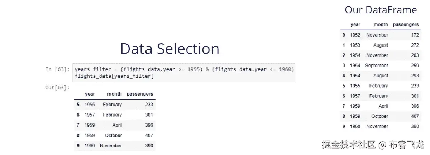Click the year column header in output table
The image size is (430, 155).
click(90, 94)
